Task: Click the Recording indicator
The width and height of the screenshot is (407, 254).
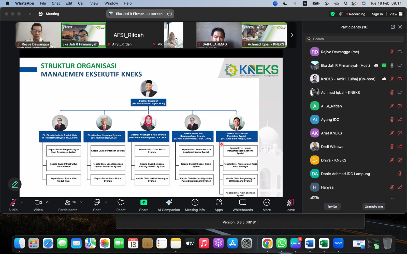Action: (x=357, y=14)
